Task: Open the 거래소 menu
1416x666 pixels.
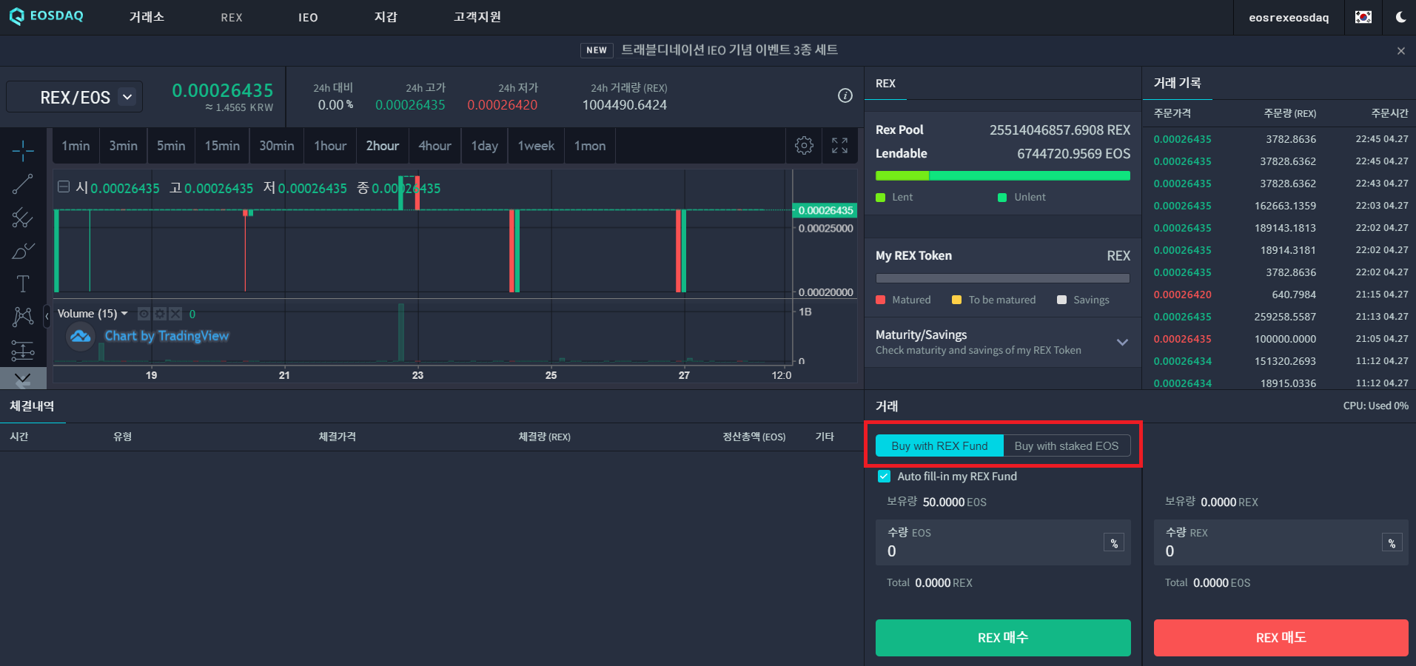Action: point(147,17)
